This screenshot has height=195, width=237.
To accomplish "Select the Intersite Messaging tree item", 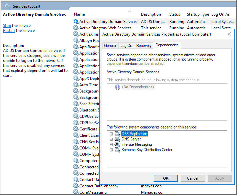I will 137,144.
